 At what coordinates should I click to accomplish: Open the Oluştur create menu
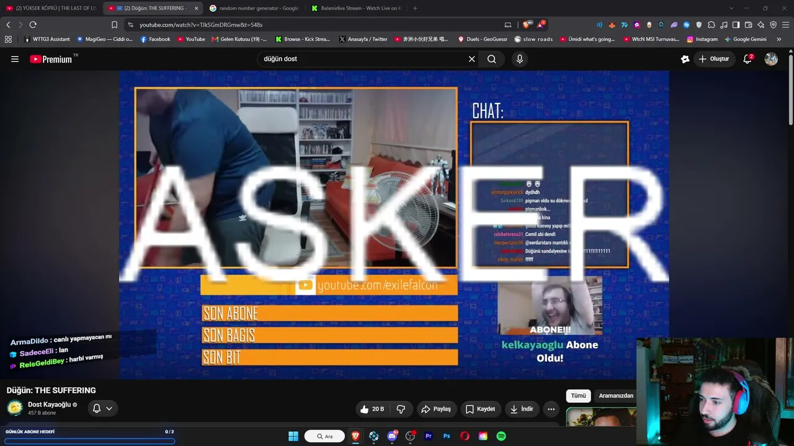pos(714,59)
